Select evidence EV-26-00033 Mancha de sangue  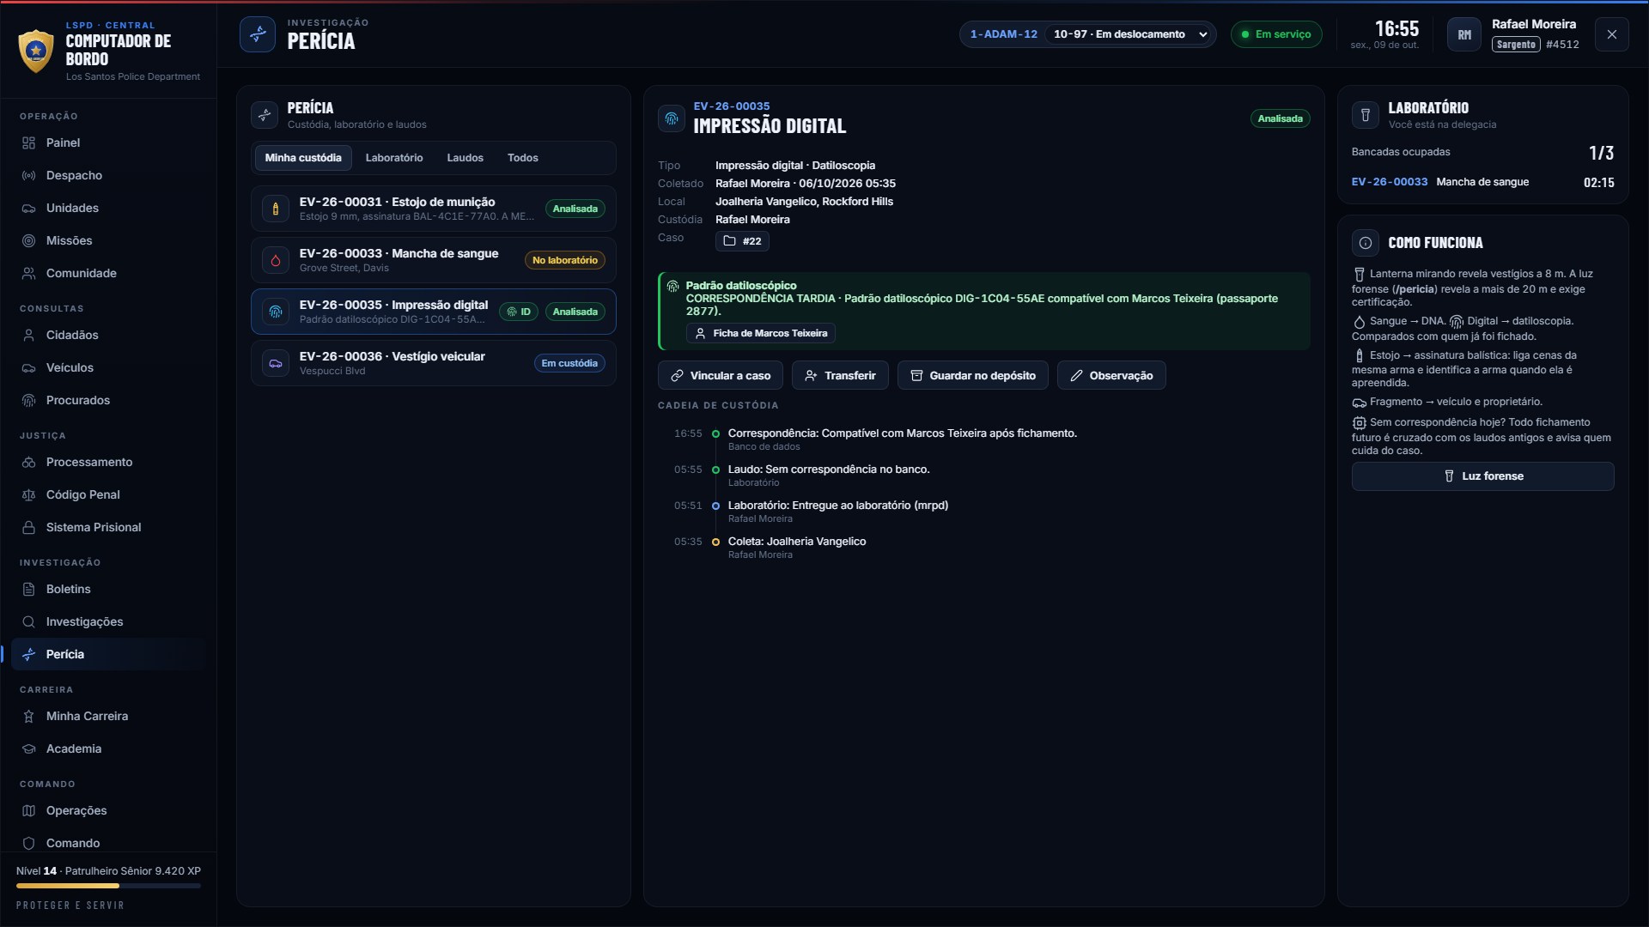[x=434, y=260]
